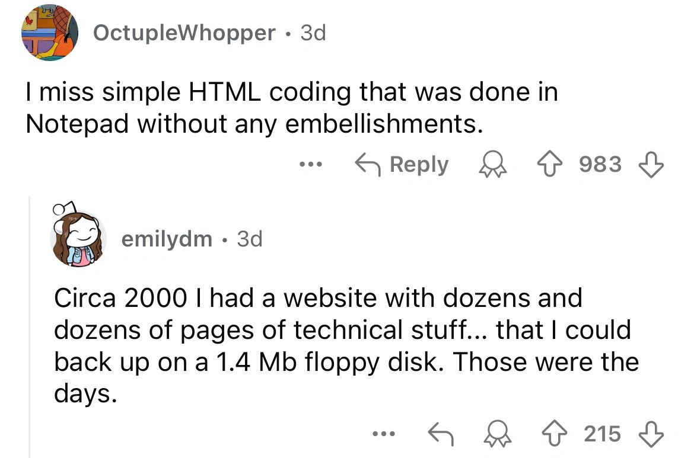Screen dimensions: 694x458
Task: Click OctupleWhopper's profile avatar
Action: [50, 33]
